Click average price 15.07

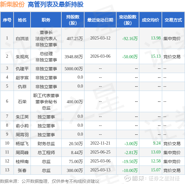click(156, 170)
